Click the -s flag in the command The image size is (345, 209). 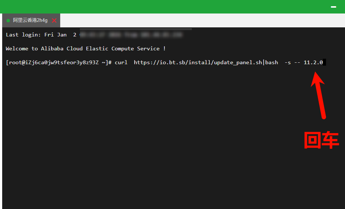coord(287,62)
